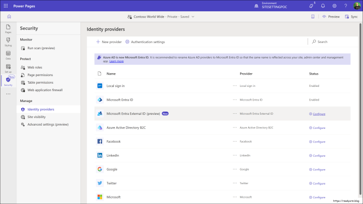Click the Preview button

coord(331,17)
